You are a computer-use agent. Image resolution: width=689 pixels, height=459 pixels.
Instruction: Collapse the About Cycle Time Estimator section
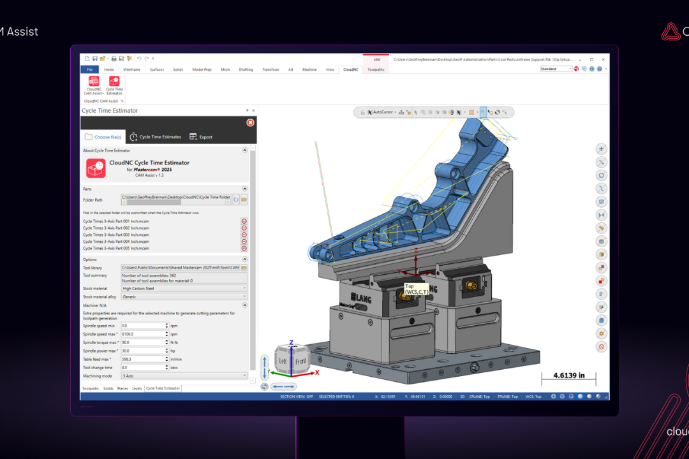[244, 150]
